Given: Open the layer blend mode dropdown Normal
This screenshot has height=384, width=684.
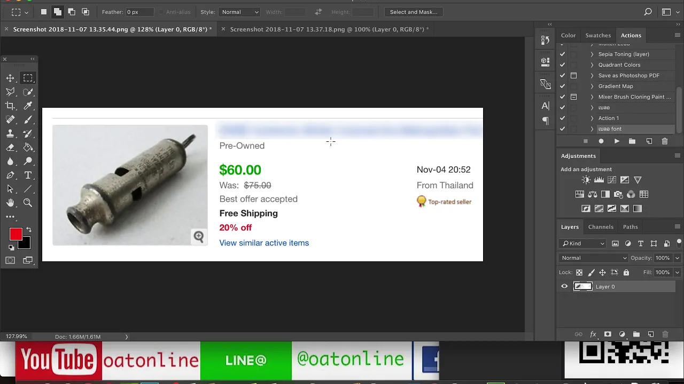Looking at the screenshot, I should (594, 258).
